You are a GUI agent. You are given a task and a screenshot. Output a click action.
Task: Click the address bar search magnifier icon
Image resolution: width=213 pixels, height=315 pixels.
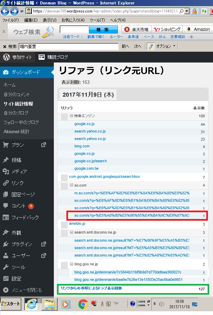coord(182,11)
